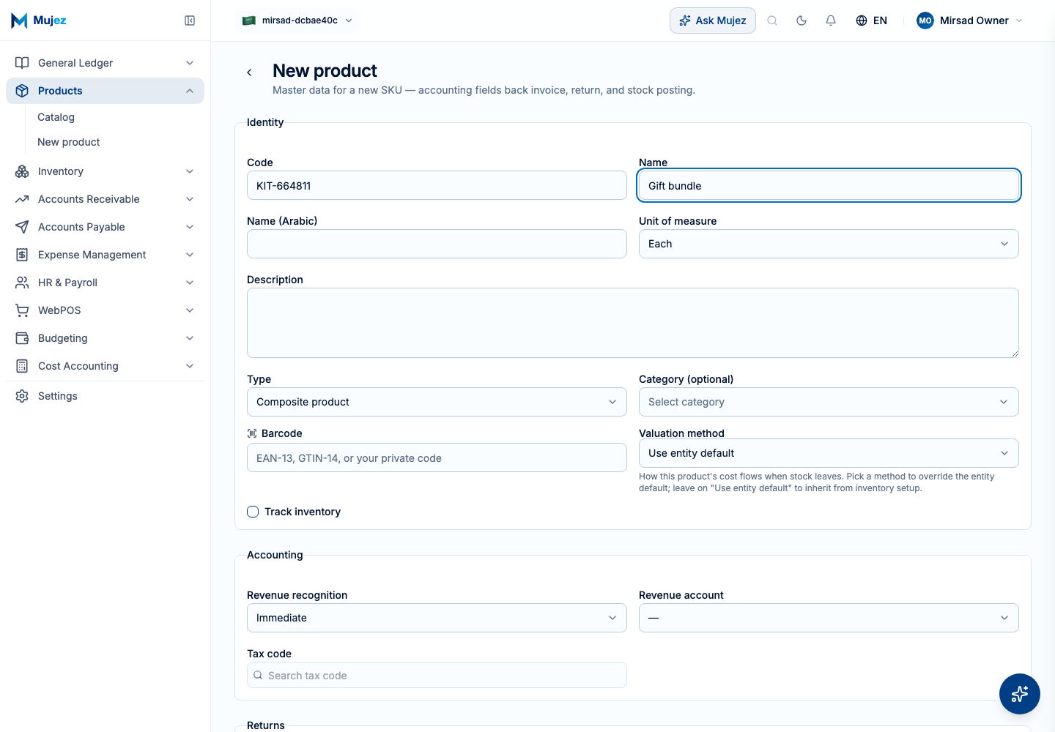Viewport: 1055px width, 732px height.
Task: Click the tax code search icon
Action: point(258,675)
